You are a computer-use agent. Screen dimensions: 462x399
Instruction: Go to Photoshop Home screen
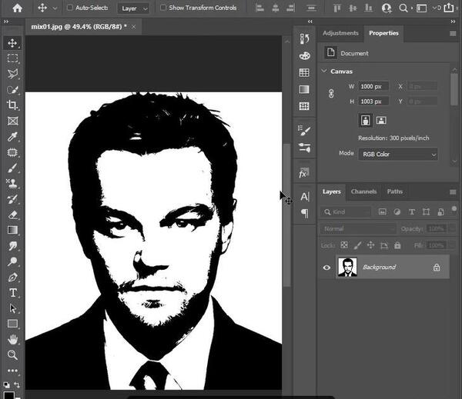(x=18, y=8)
